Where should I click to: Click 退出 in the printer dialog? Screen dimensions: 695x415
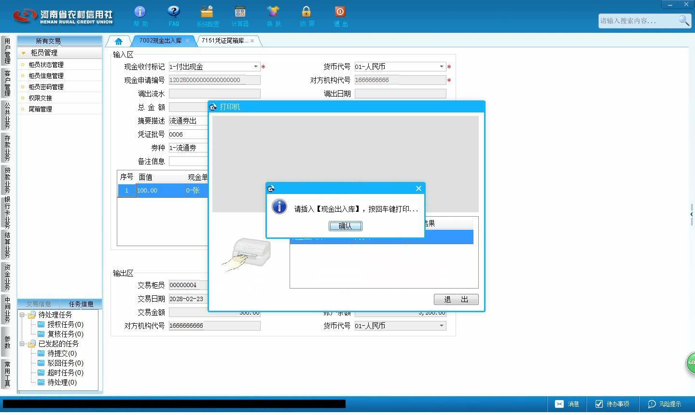456,299
